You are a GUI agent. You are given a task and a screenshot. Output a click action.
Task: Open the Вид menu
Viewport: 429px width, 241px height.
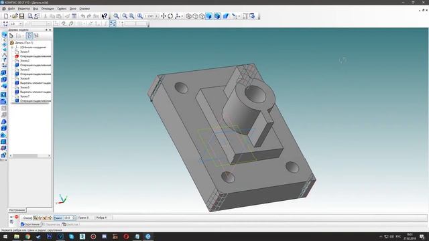click(x=36, y=9)
